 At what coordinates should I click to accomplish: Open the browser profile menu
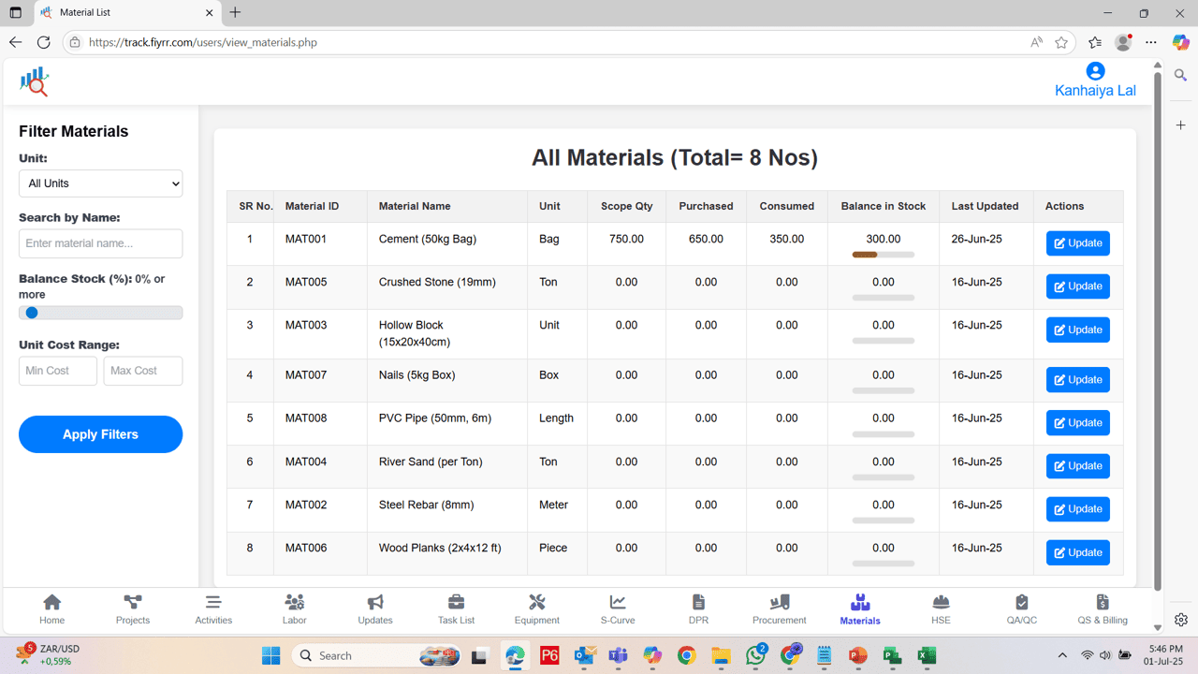1122,42
